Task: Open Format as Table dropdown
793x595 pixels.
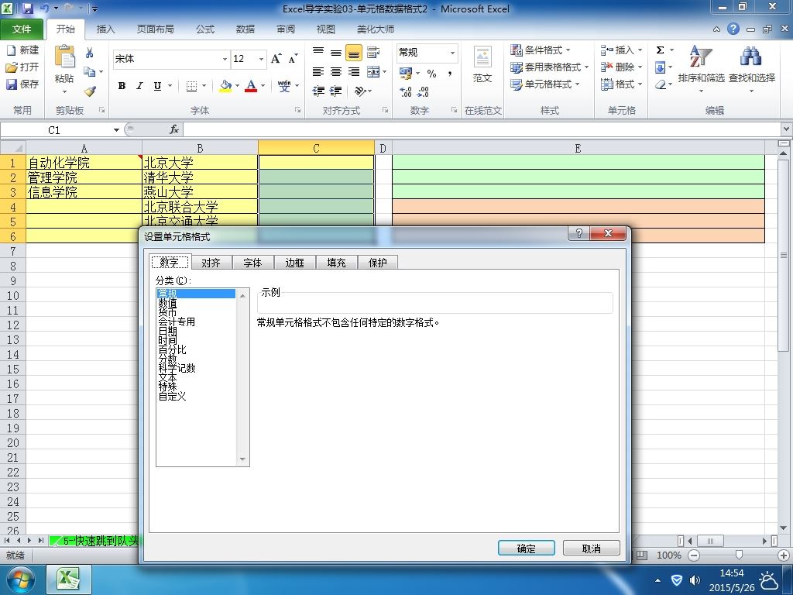Action: (x=549, y=67)
